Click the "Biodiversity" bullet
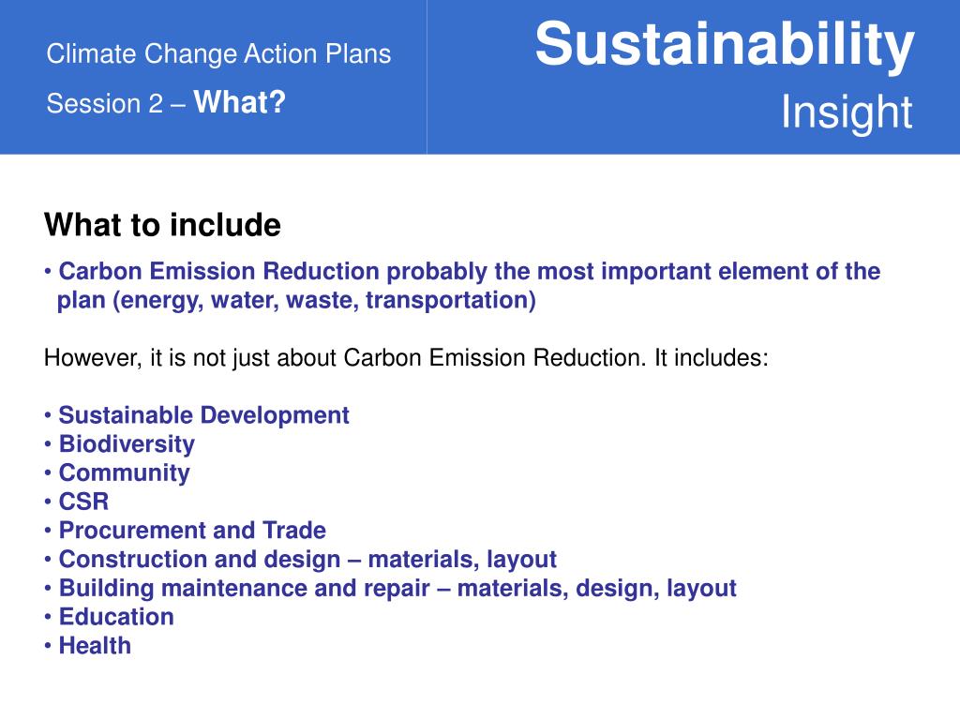This screenshot has width=960, height=720. tap(119, 444)
